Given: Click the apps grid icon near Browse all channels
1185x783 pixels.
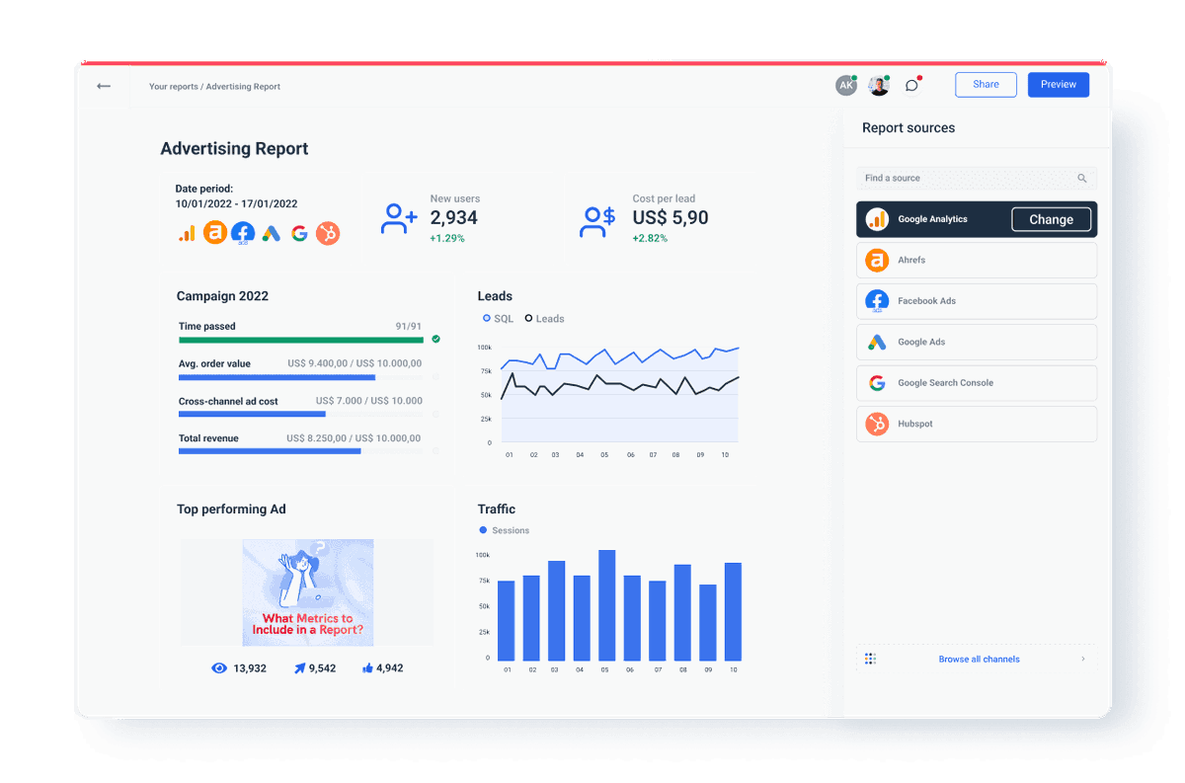Looking at the screenshot, I should click(869, 658).
